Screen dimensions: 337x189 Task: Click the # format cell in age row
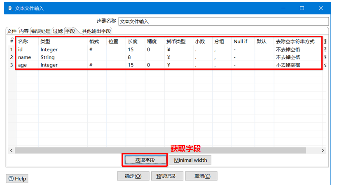(x=97, y=65)
